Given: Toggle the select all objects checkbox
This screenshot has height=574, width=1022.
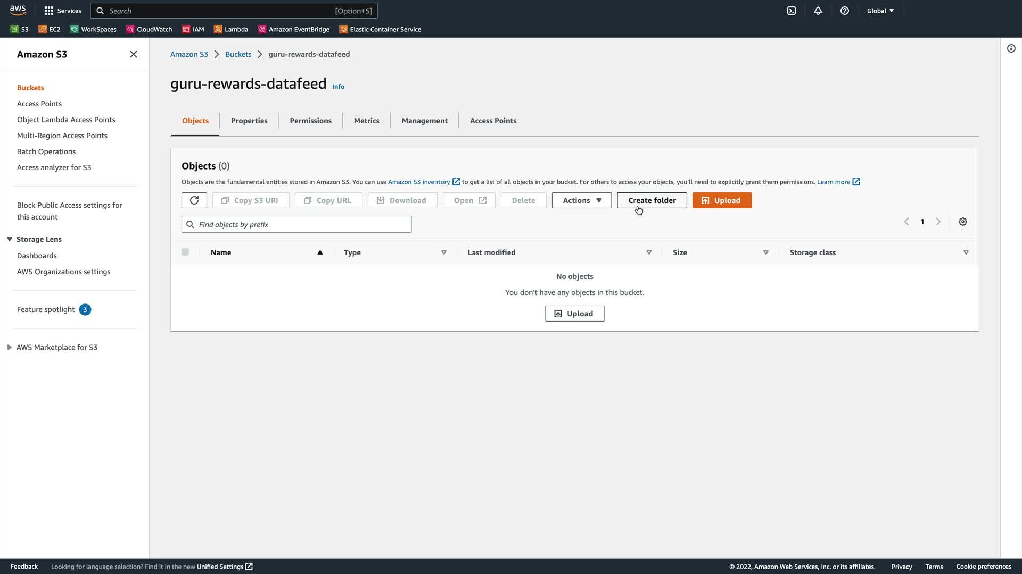Looking at the screenshot, I should [185, 252].
